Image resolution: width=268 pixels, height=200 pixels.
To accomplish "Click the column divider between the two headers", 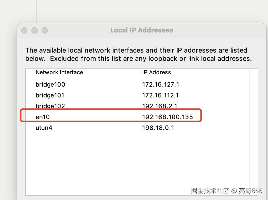I will coord(140,72).
